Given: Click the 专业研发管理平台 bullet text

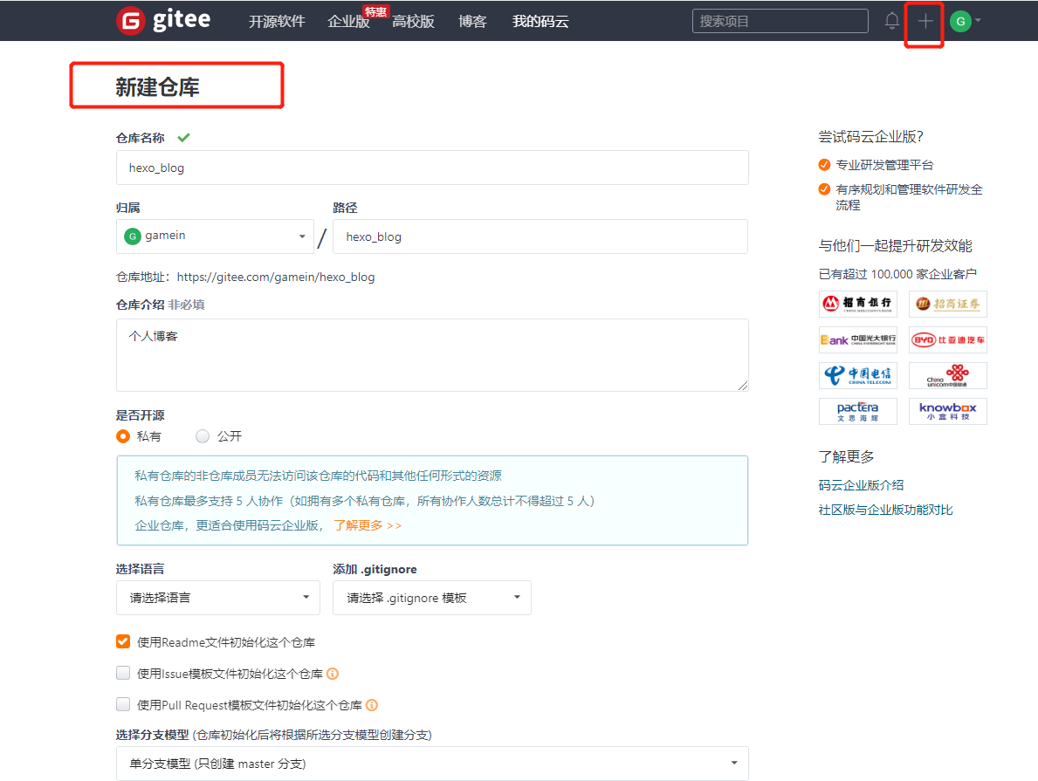Looking at the screenshot, I should [x=884, y=165].
